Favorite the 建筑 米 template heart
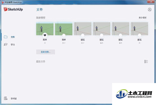Screen dimensions: 156x105 (139, 35)
